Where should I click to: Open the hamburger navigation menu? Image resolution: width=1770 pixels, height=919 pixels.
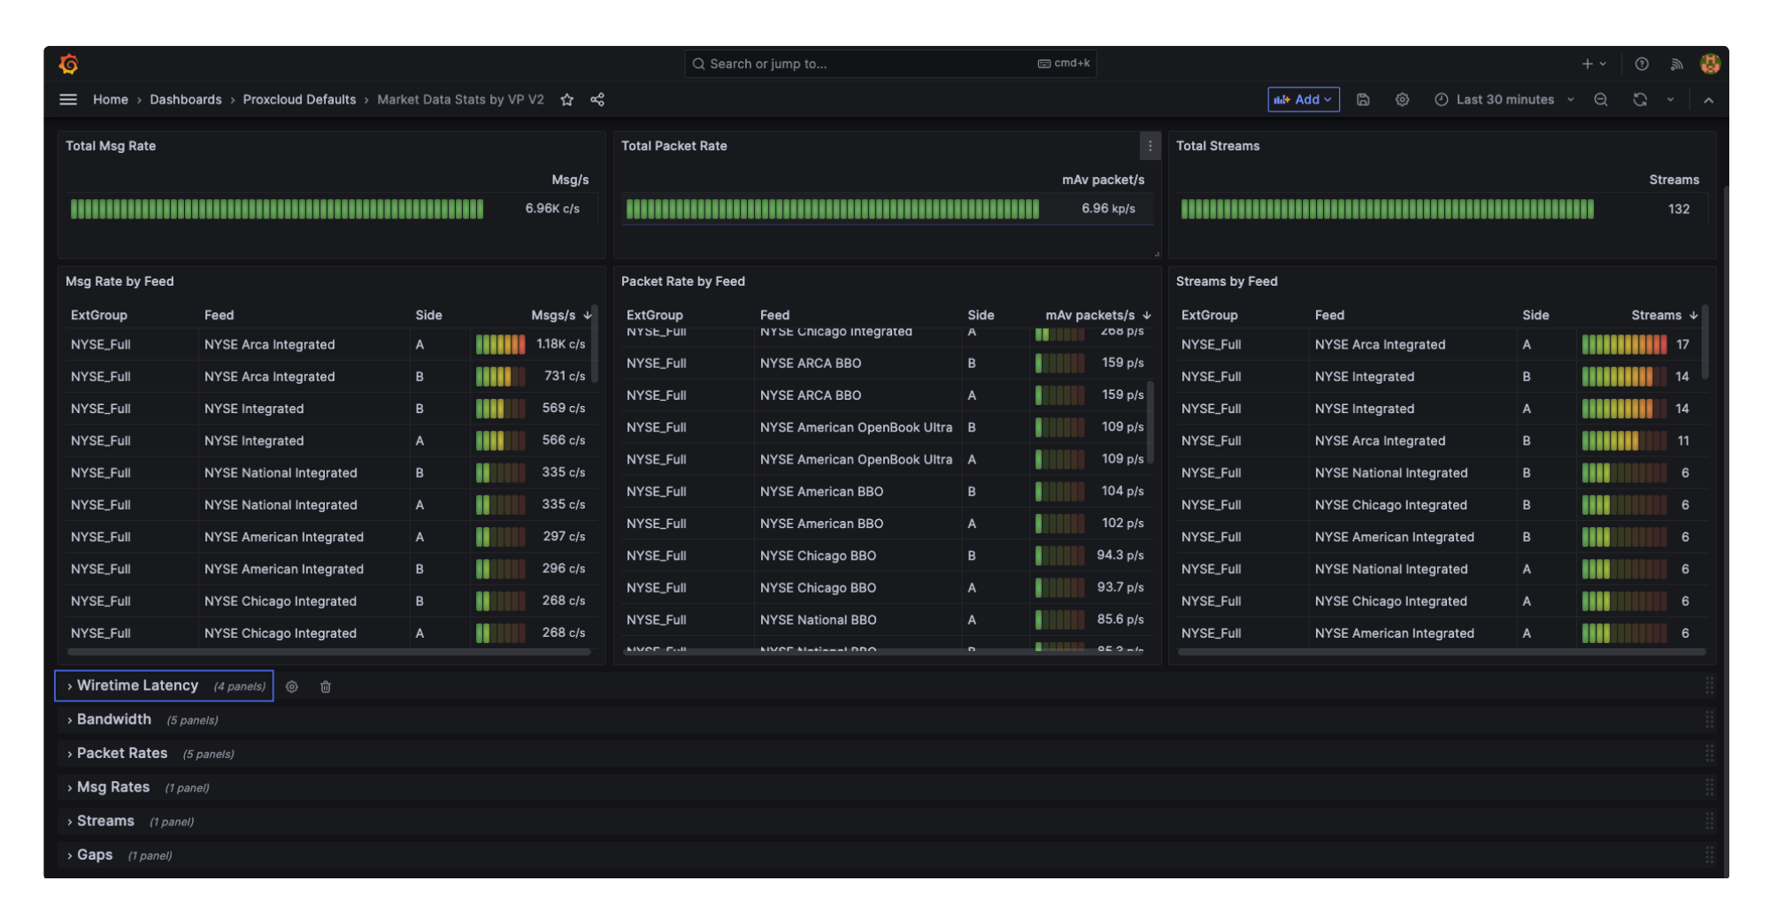(68, 100)
